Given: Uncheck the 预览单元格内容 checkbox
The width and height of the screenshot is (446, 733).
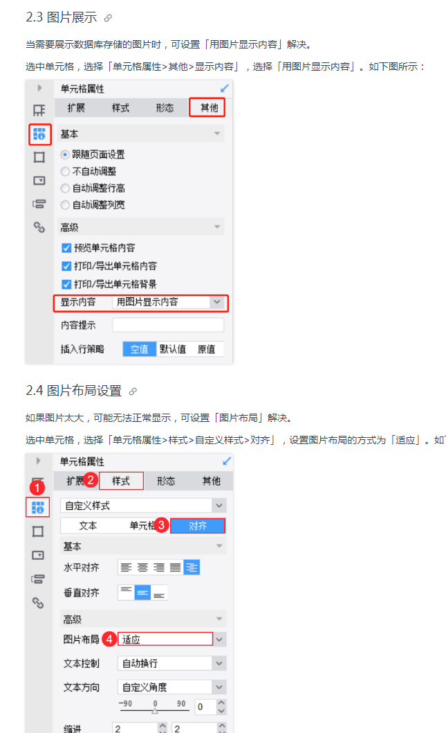Looking at the screenshot, I should (66, 248).
